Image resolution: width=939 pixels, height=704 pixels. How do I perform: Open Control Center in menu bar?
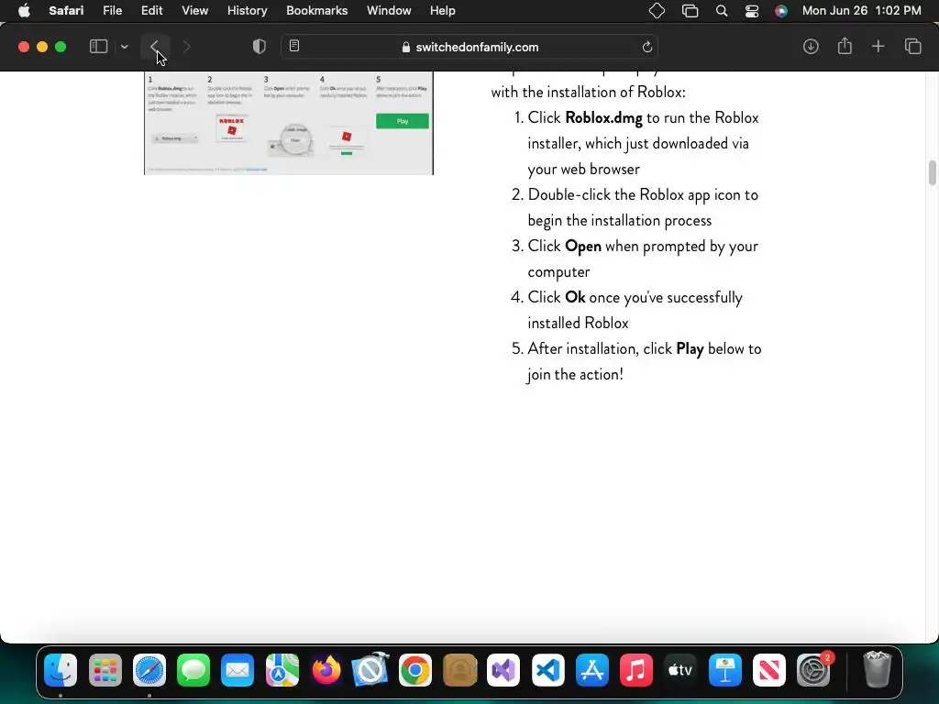tap(752, 11)
